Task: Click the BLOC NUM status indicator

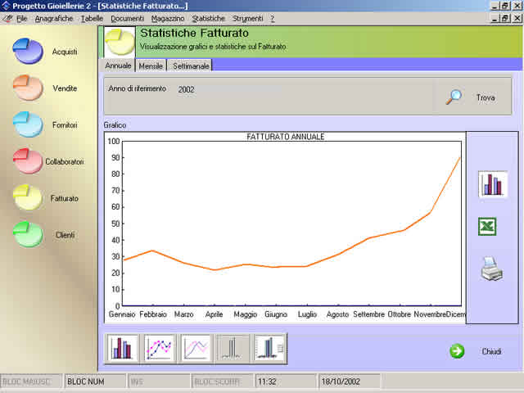Action: [x=85, y=382]
